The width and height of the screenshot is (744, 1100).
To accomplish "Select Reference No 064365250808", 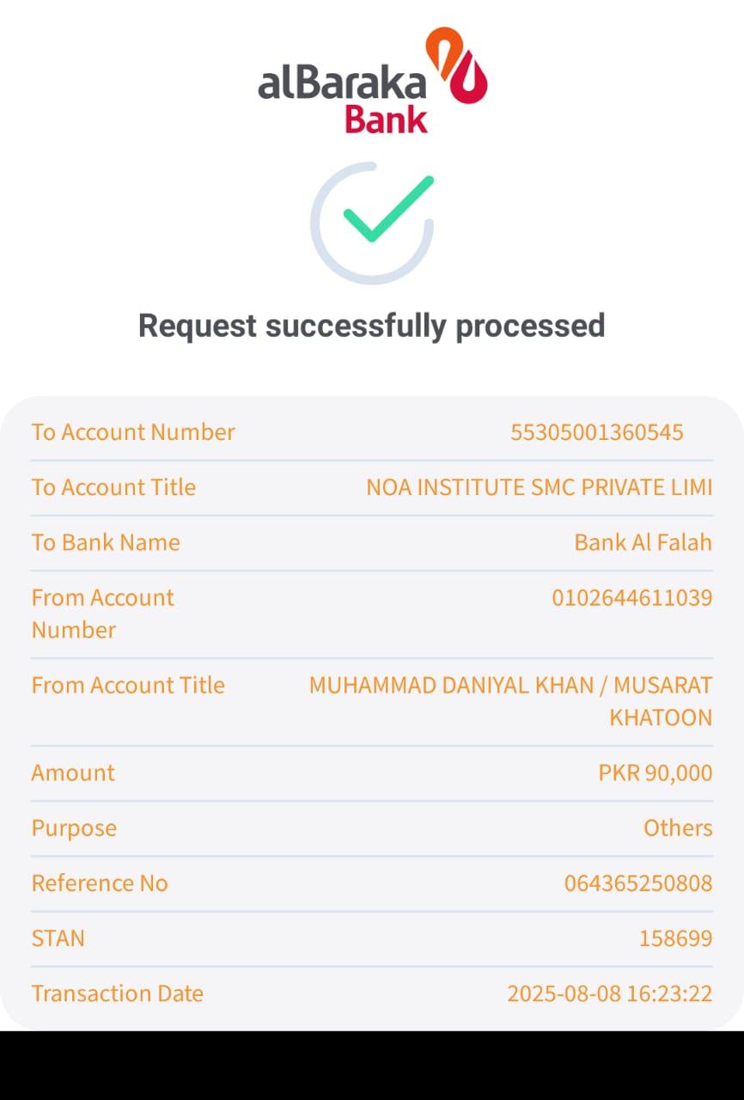I will pos(637,883).
